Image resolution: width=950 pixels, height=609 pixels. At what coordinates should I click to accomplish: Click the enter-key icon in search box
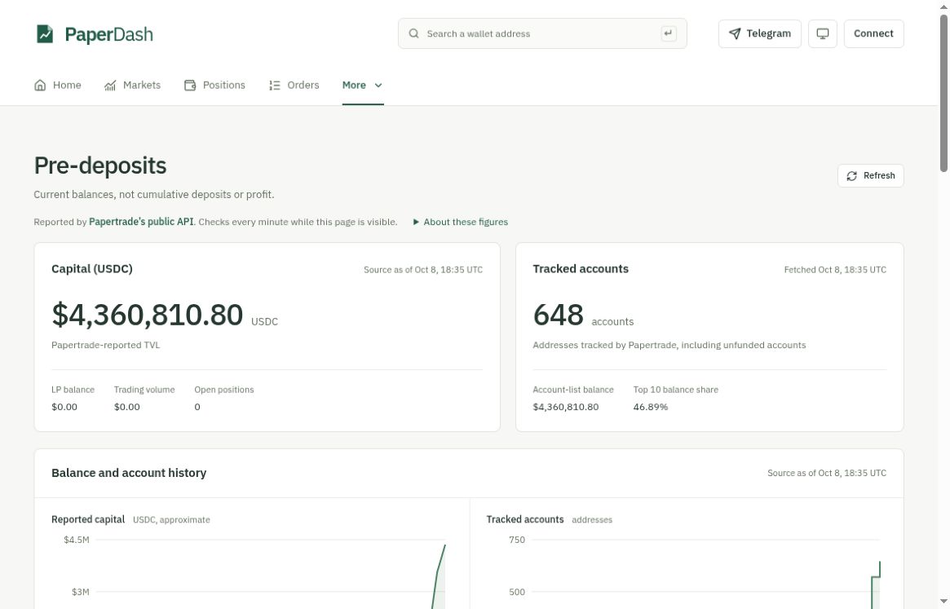click(x=669, y=33)
